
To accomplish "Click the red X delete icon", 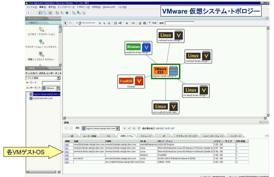I will (x=124, y=128).
